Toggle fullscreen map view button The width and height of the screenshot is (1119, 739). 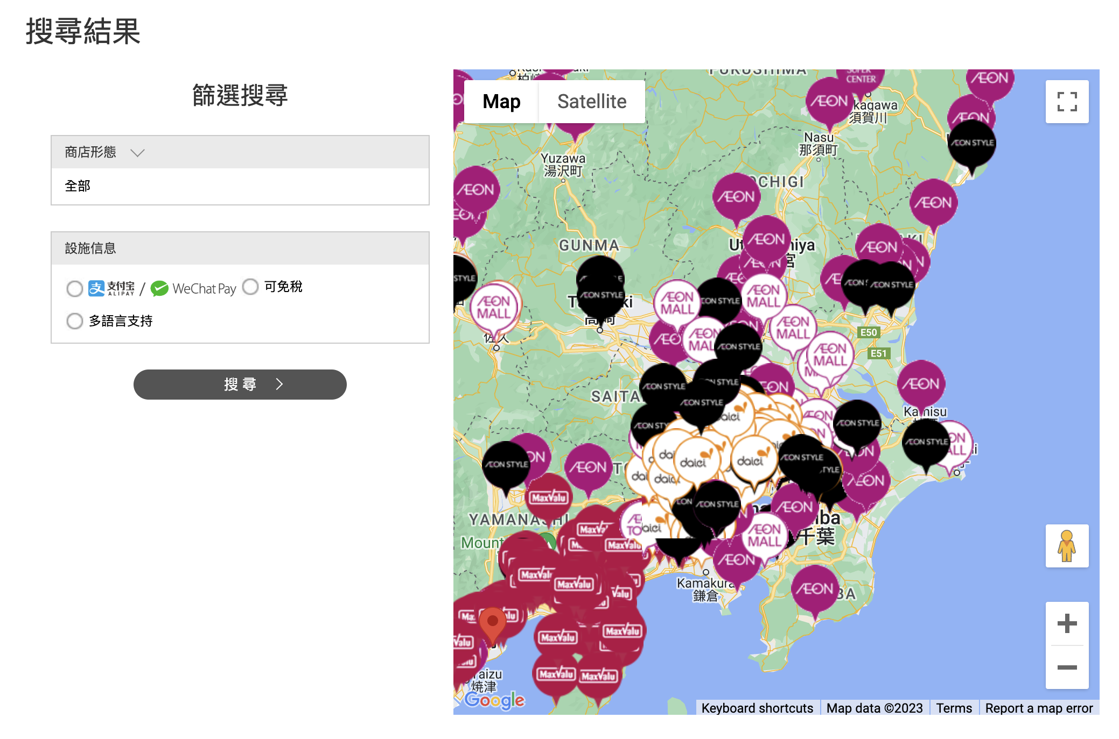1066,102
